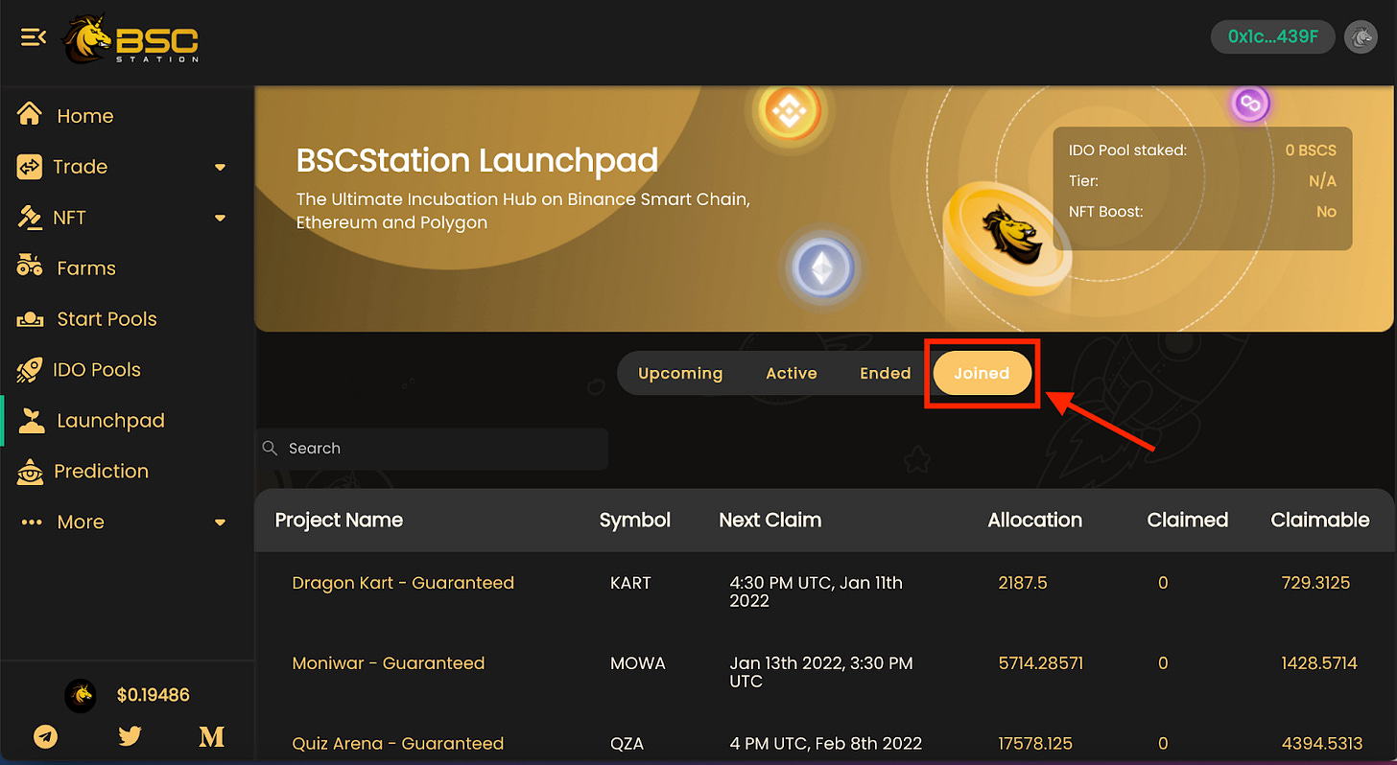1397x765 pixels.
Task: Click the More ellipsis icon
Action: pos(32,522)
